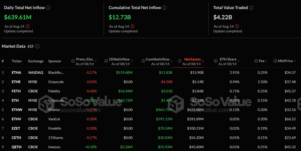
Task: Click info icon before 1DNetInflow column header
Action: 106,61
